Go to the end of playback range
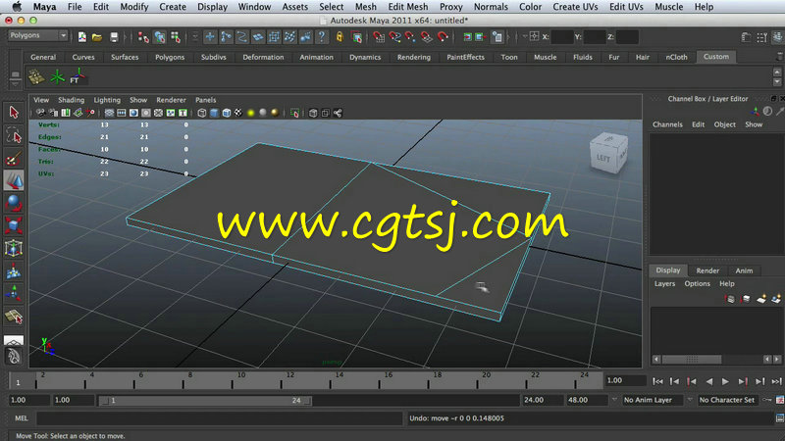Viewport: 785px width, 441px height. 776,381
